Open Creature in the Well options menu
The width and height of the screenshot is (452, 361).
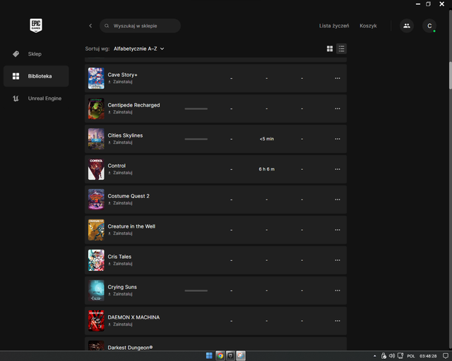tap(338, 230)
